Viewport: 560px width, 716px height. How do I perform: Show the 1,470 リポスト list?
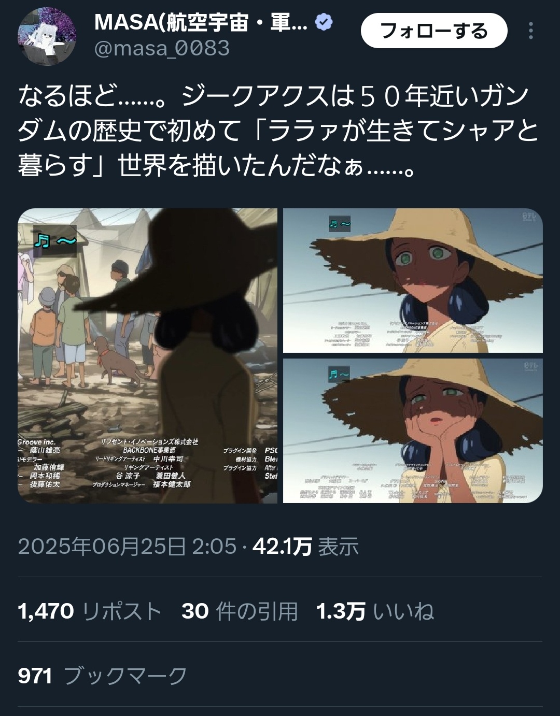(90, 611)
